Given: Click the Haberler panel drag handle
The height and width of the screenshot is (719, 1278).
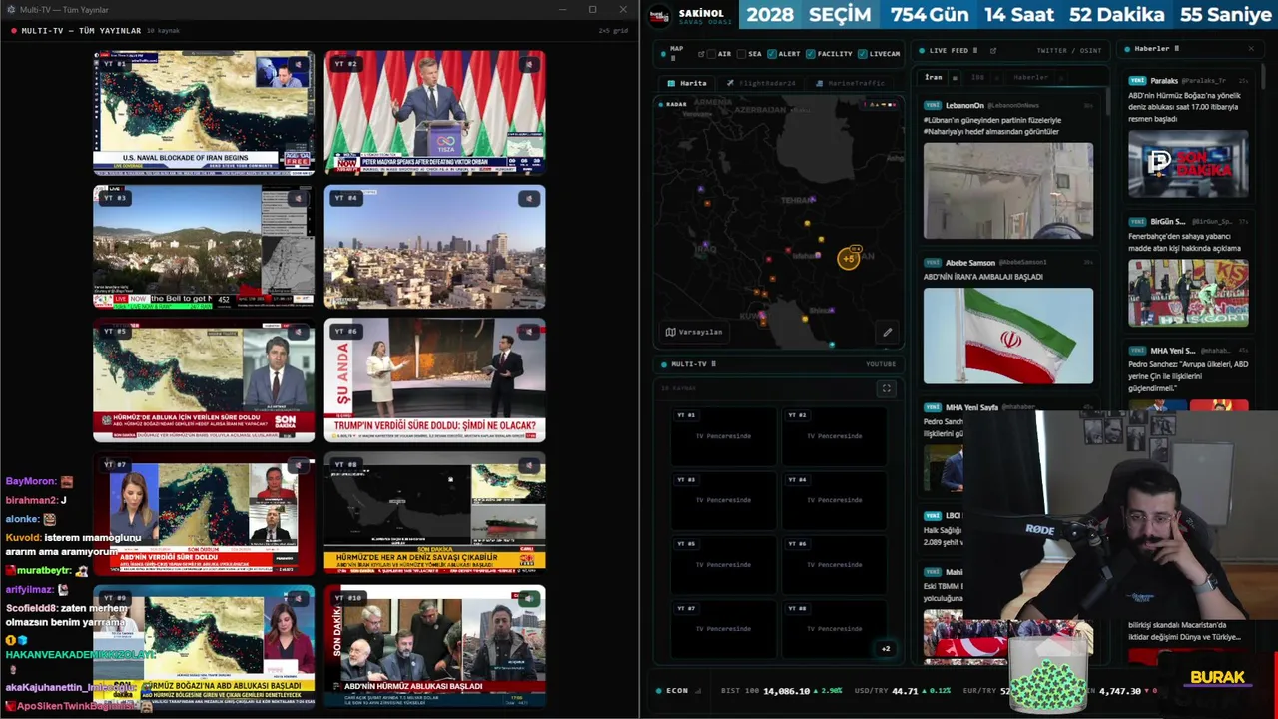Looking at the screenshot, I should [1177, 48].
